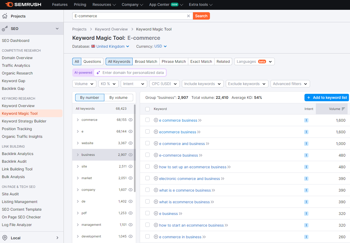The width and height of the screenshot is (350, 243).
Task: Clear the E-commerce search field with X
Action: 189,16
